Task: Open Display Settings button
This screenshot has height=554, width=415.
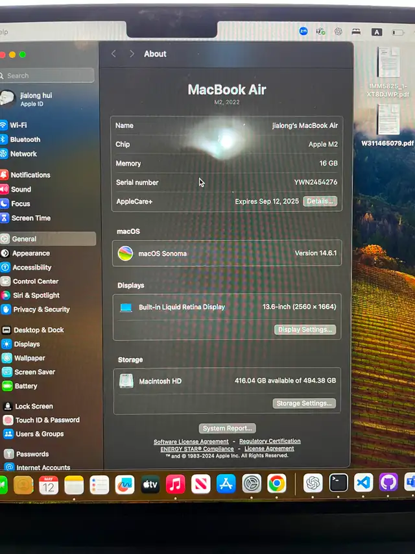Action: point(305,330)
